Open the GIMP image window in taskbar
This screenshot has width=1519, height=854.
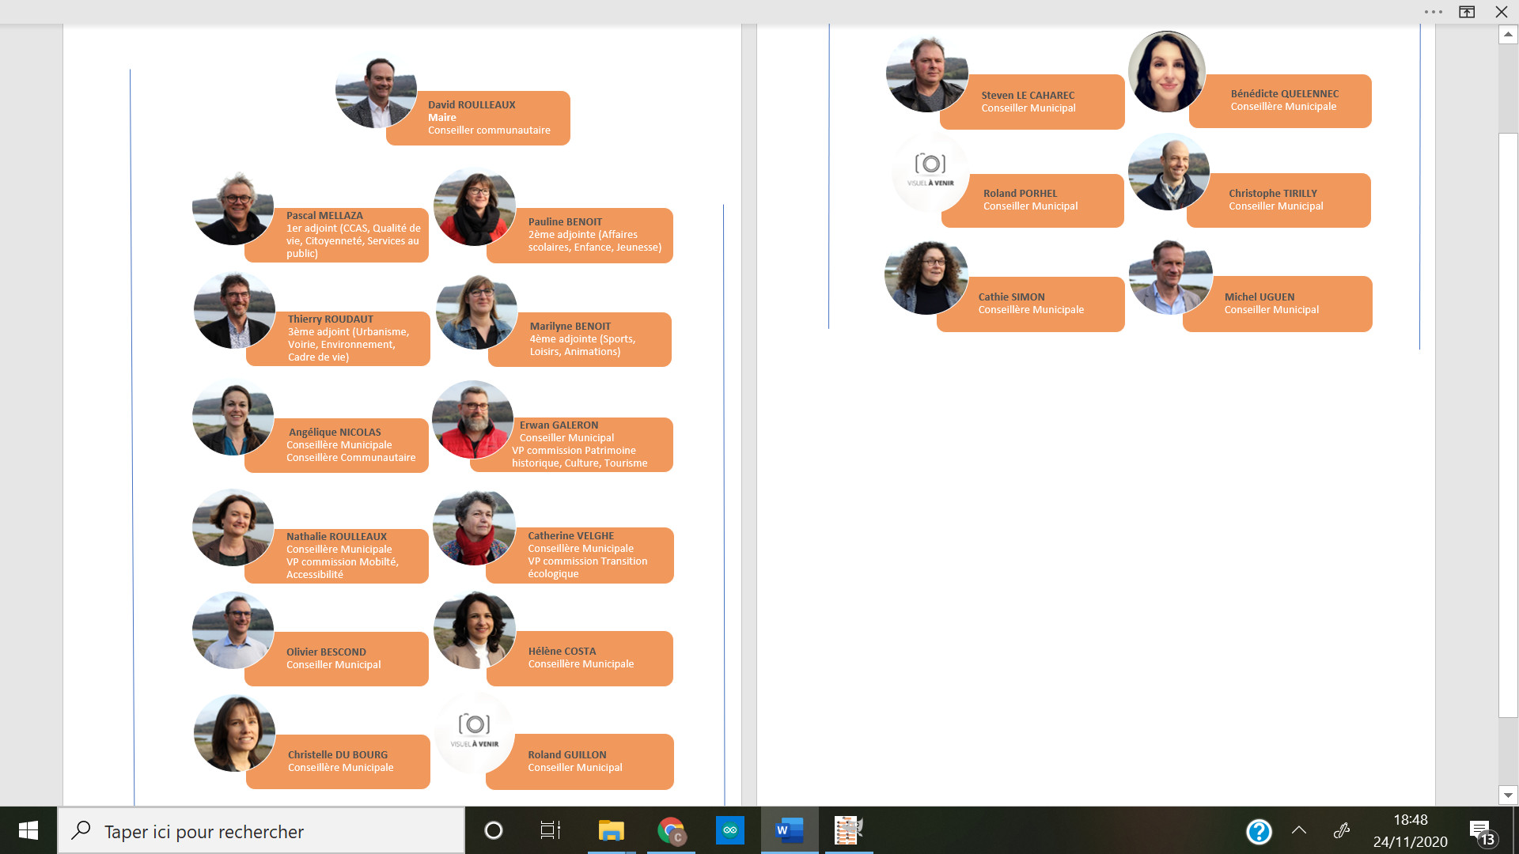pyautogui.click(x=848, y=830)
